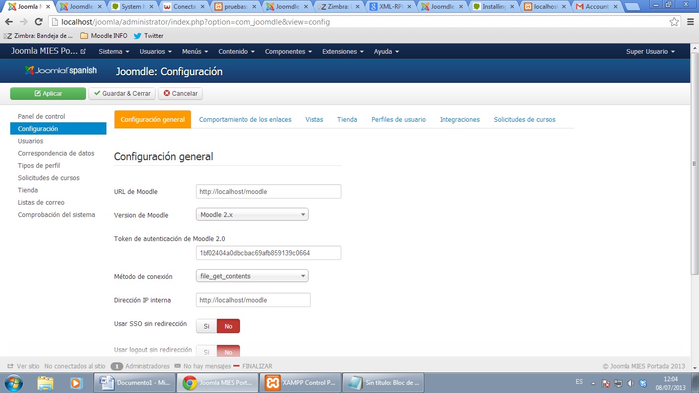Open the Moodle INFO bookmarks folder

click(x=104, y=36)
